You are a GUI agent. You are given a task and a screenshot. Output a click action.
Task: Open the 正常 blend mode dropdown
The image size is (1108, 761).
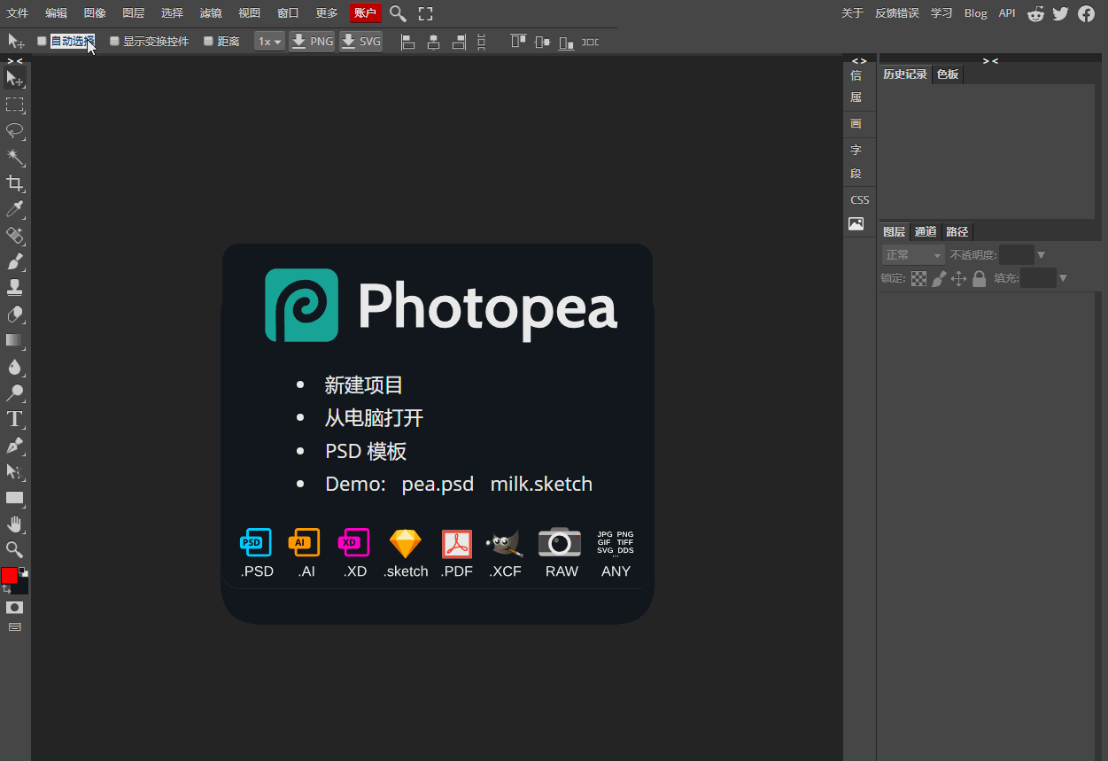[913, 255]
